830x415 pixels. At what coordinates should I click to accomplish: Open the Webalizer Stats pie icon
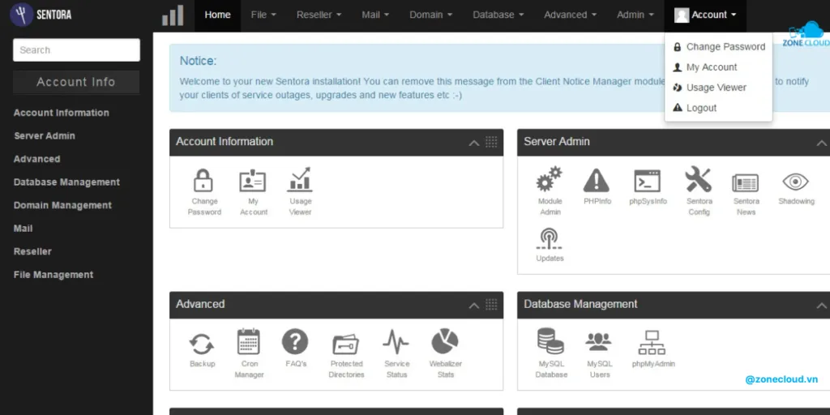point(445,341)
